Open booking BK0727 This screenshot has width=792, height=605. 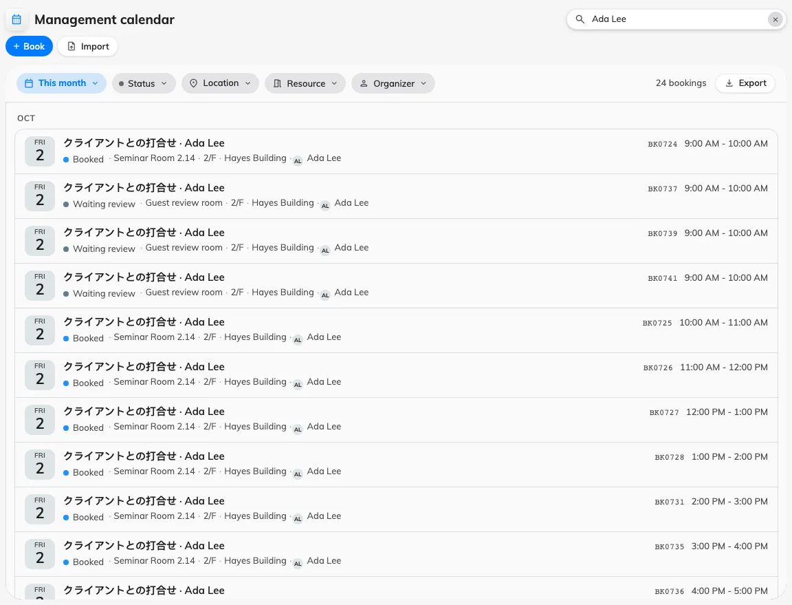click(396, 420)
